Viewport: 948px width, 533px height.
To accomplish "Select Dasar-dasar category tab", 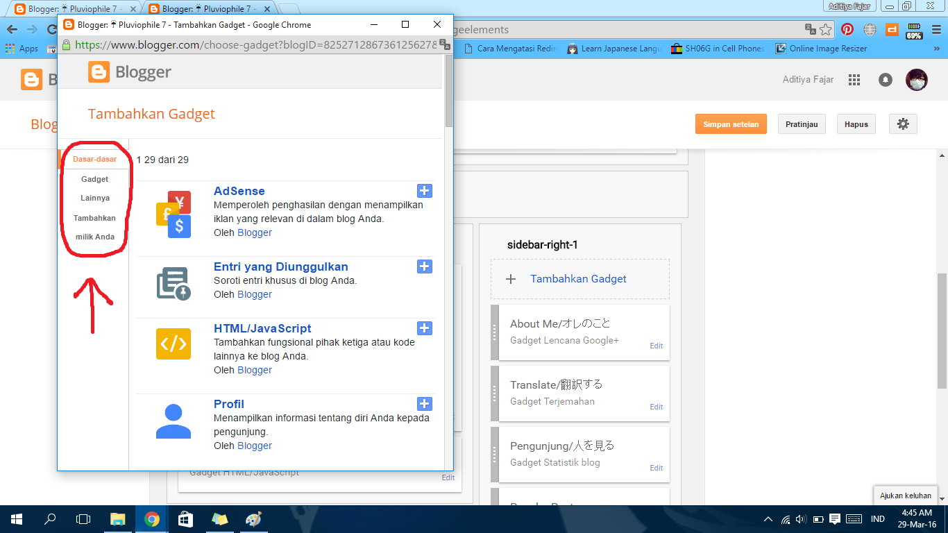I will pos(94,159).
